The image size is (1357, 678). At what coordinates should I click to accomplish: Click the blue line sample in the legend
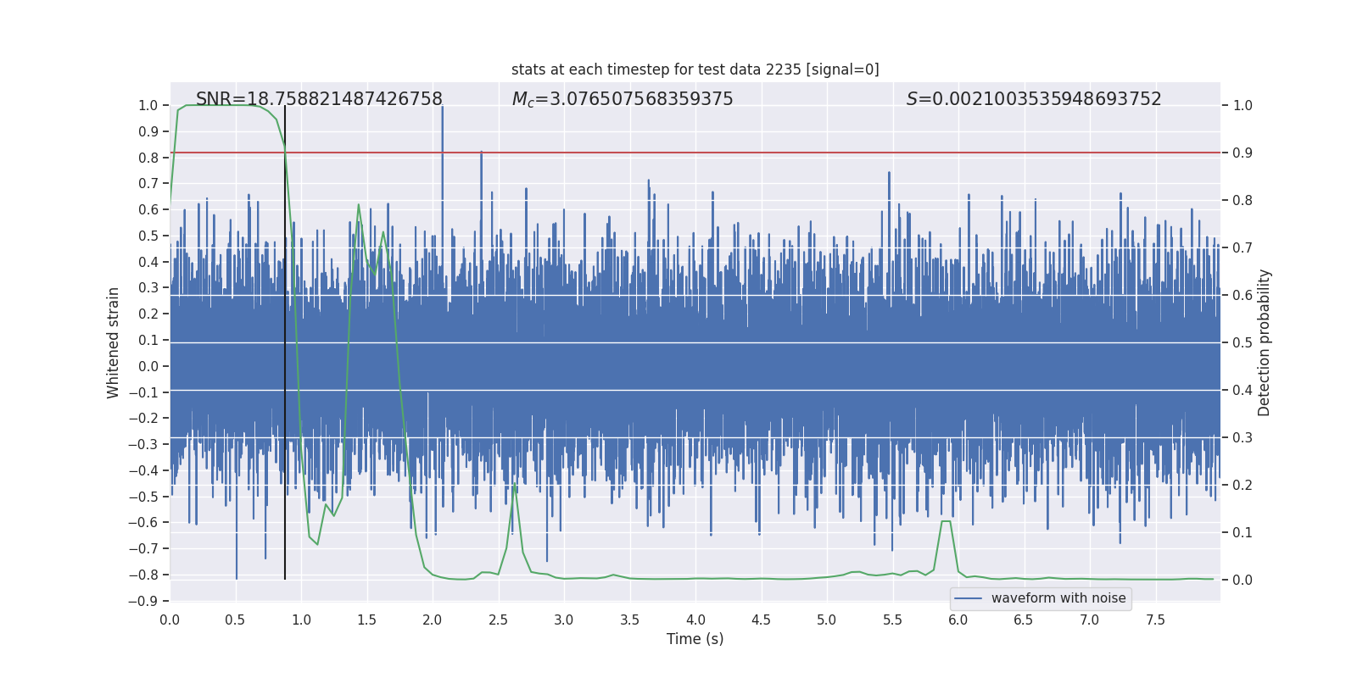coord(968,598)
